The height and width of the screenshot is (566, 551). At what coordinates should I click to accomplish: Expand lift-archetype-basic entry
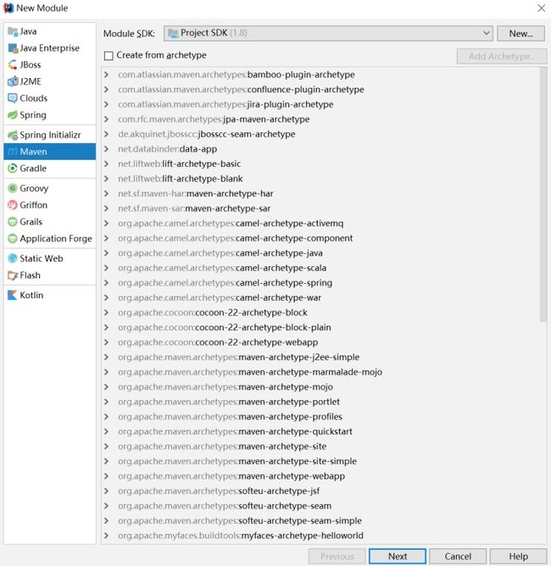(106, 164)
